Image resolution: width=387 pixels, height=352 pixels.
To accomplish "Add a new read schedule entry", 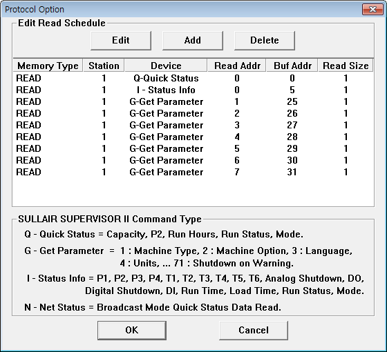I will click(x=193, y=41).
